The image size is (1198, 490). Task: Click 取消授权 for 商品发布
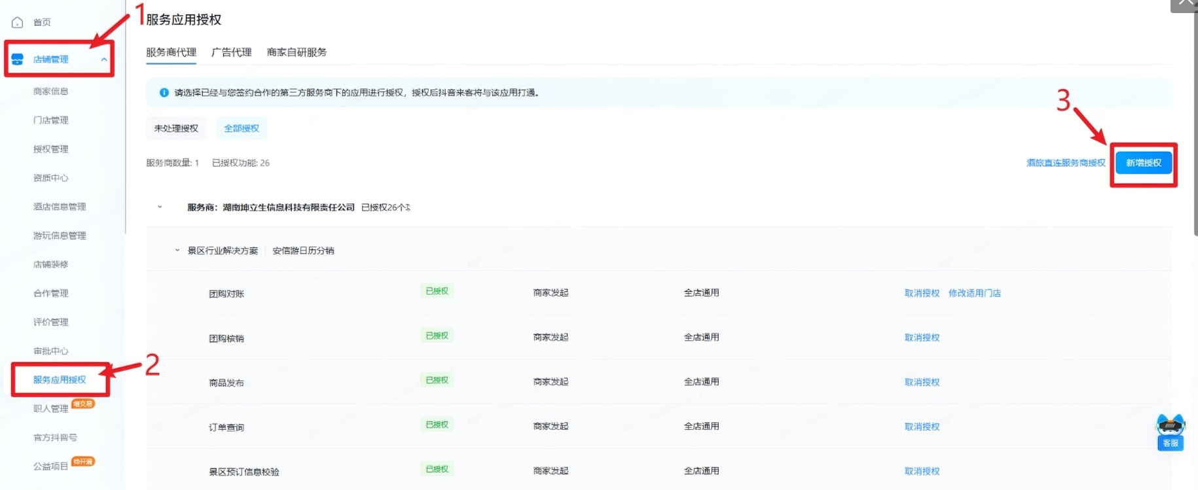pyautogui.click(x=922, y=382)
